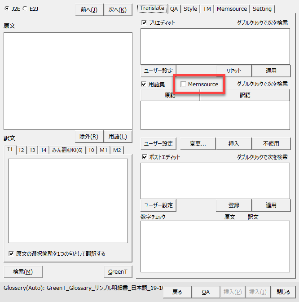Select the J2E radio button
Viewport: 299px width, 302px height.
[7, 9]
